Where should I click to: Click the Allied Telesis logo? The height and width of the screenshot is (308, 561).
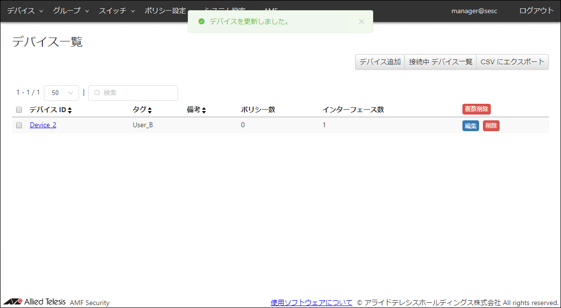[34, 302]
